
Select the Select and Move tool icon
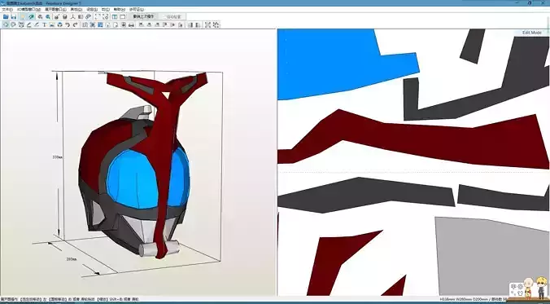[x=6, y=24]
